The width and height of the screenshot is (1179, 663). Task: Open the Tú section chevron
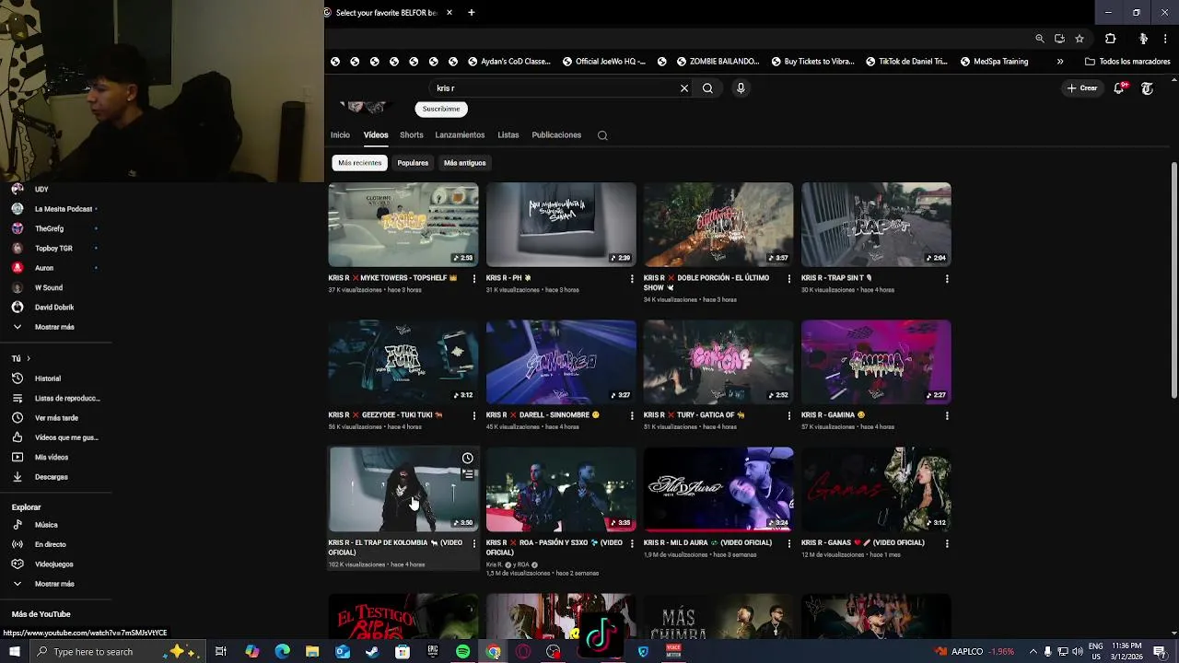29,358
